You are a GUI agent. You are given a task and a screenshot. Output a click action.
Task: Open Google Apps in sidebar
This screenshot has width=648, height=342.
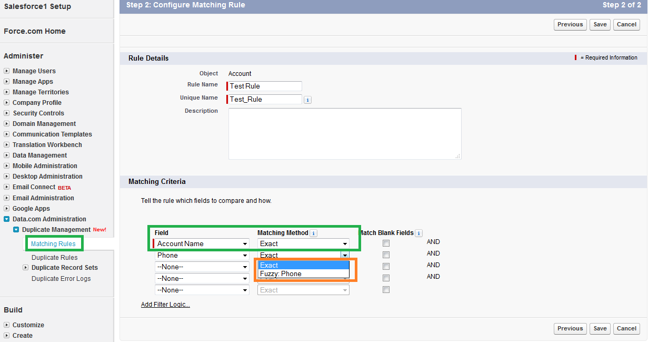tap(31, 209)
